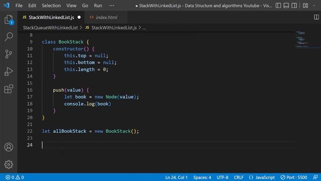Open the Run menu
Viewport: 321px width, 181px height.
pos(98,6)
